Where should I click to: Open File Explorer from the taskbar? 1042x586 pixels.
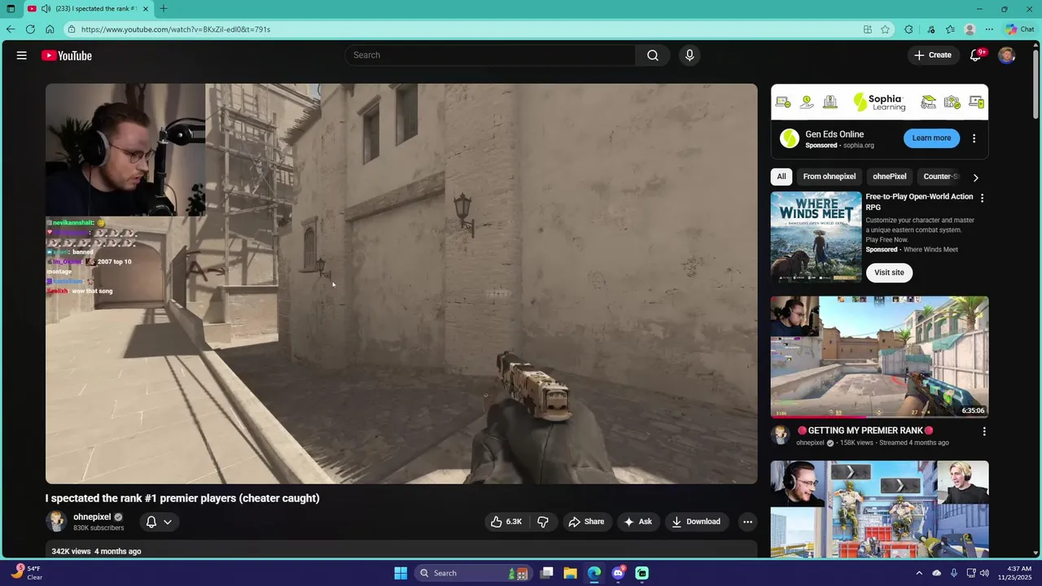click(x=570, y=573)
